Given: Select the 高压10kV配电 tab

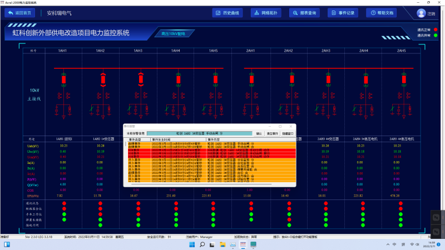Looking at the screenshot, I should tap(174, 34).
